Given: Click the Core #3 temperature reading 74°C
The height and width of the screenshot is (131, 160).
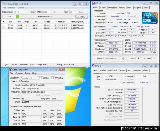Looking at the screenshot, I should pyautogui.click(x=31, y=124).
